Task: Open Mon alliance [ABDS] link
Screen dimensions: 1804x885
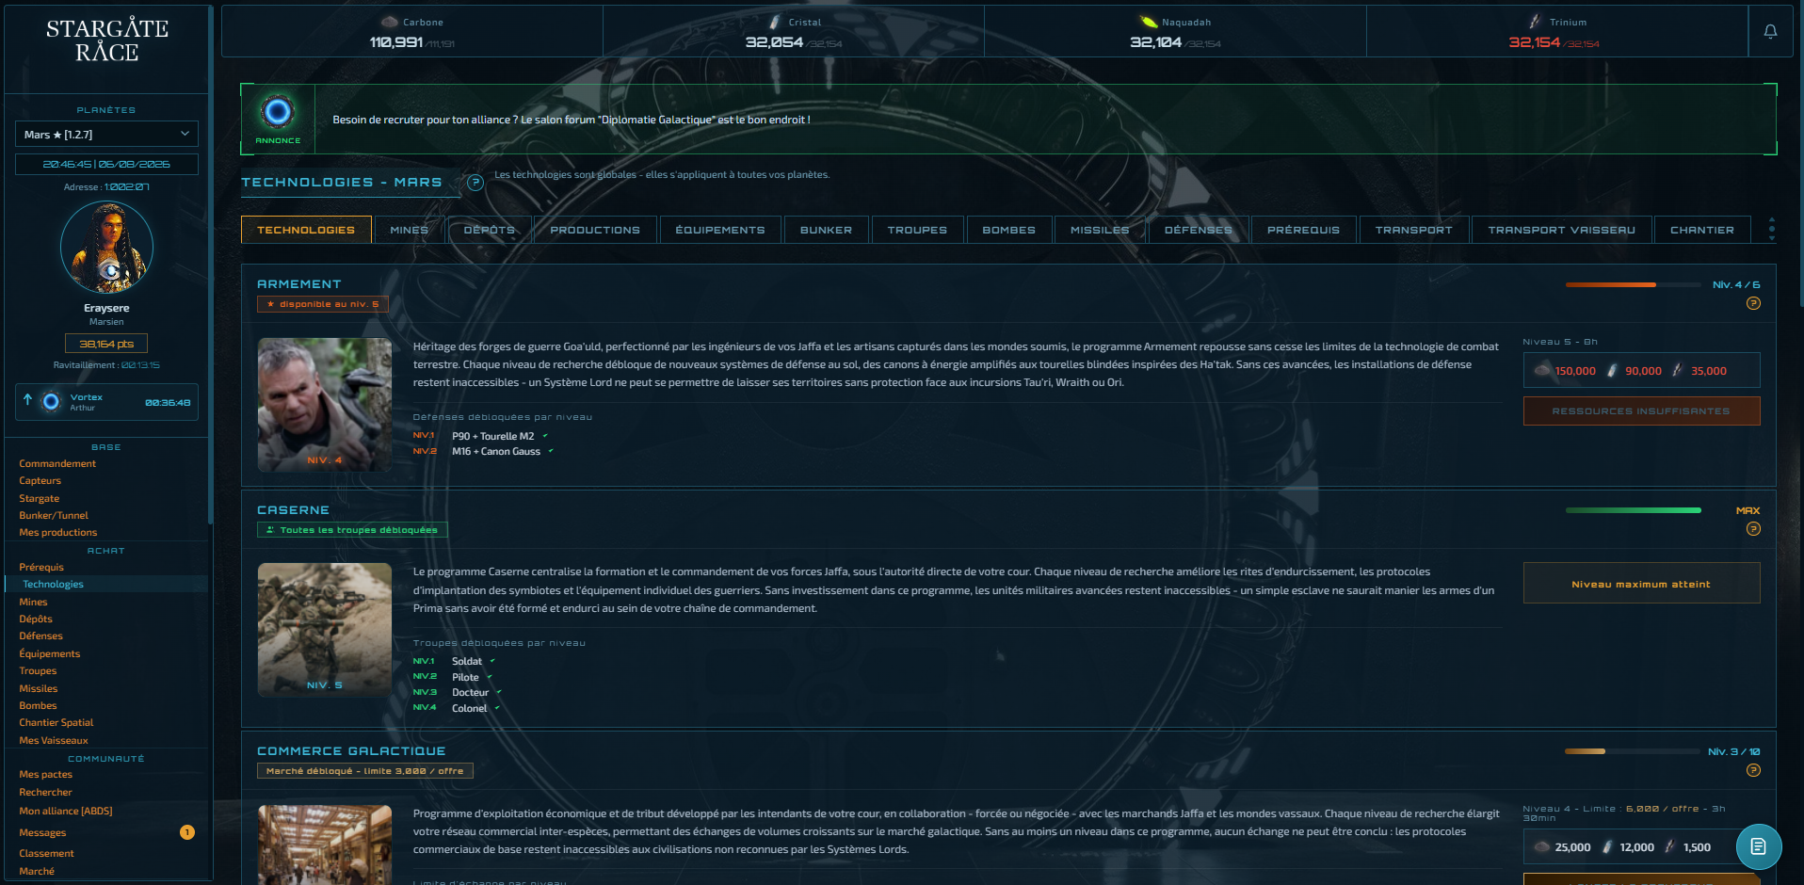Action: 66,811
